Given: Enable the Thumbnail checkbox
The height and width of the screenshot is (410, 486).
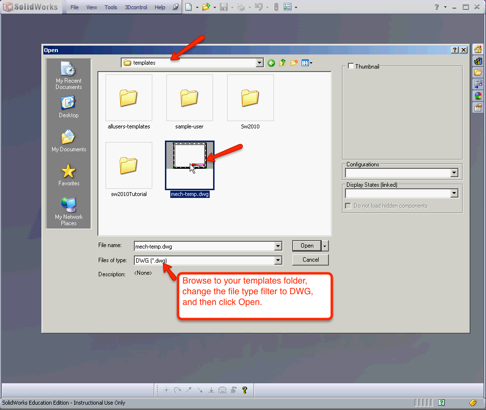Looking at the screenshot, I should click(x=351, y=66).
